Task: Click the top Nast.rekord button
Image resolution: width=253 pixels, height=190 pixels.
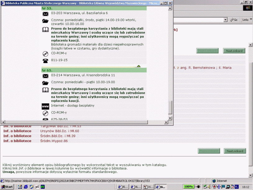Action: (234, 51)
